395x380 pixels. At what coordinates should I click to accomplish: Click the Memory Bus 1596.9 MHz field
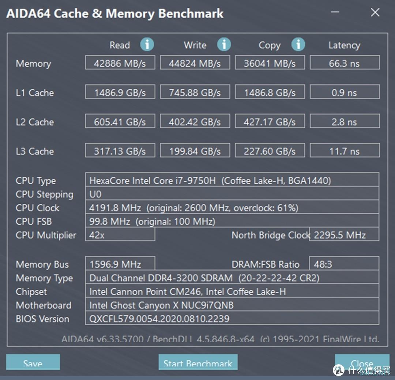tap(120, 263)
